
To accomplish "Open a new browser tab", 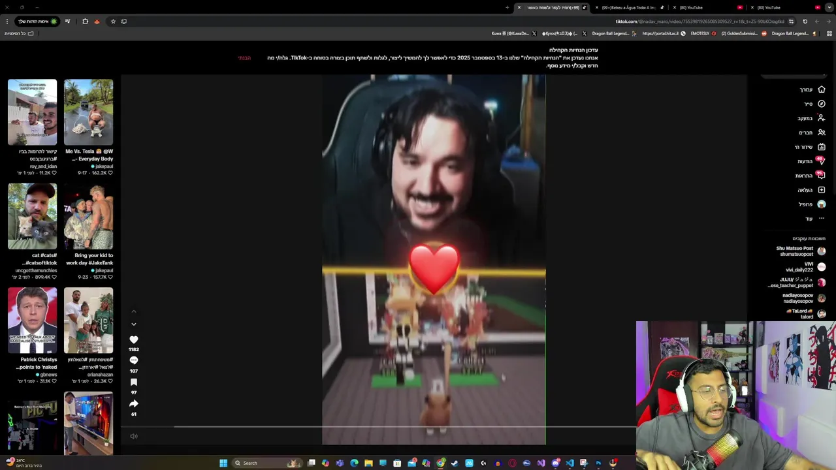I will click(x=507, y=7).
